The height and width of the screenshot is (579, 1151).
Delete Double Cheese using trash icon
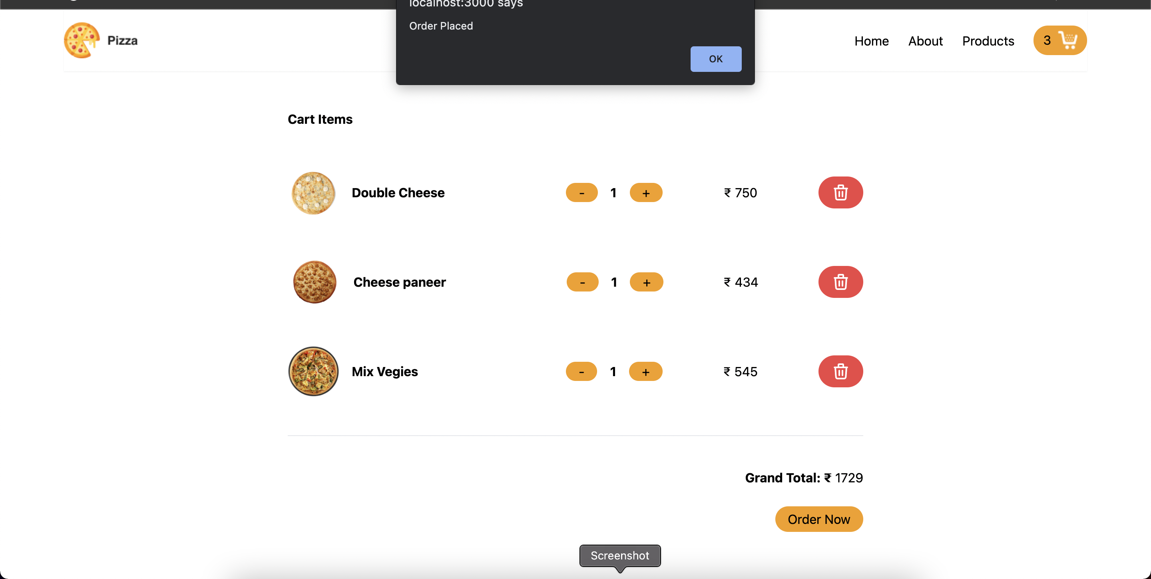[x=840, y=192]
